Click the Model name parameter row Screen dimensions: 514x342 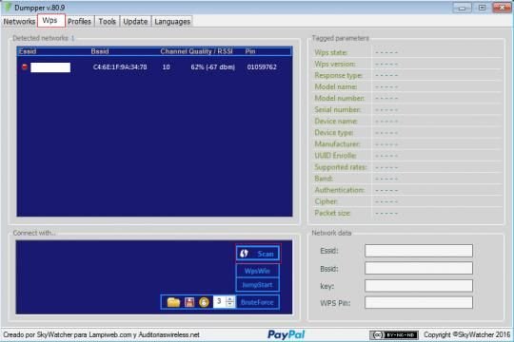[x=407, y=86]
